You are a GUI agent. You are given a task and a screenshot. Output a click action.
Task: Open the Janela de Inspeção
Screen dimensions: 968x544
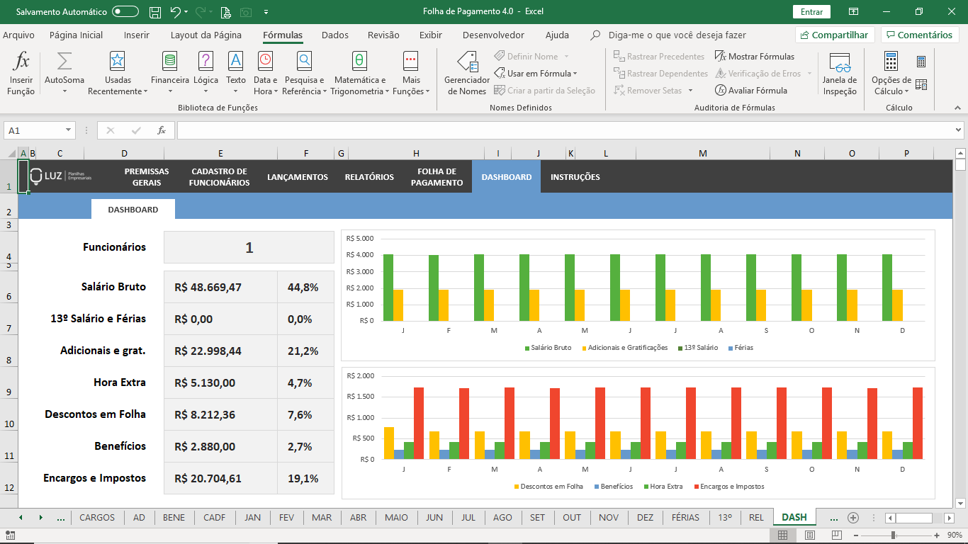click(840, 73)
